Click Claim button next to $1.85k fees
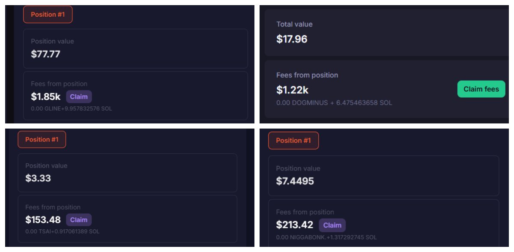 coord(79,97)
